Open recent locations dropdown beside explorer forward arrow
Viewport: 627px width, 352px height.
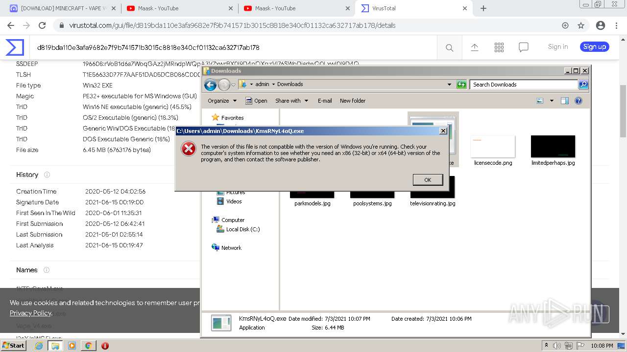[234, 85]
